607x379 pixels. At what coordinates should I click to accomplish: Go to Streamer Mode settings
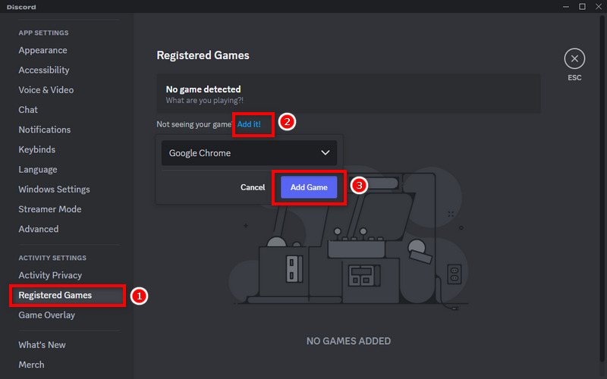50,209
